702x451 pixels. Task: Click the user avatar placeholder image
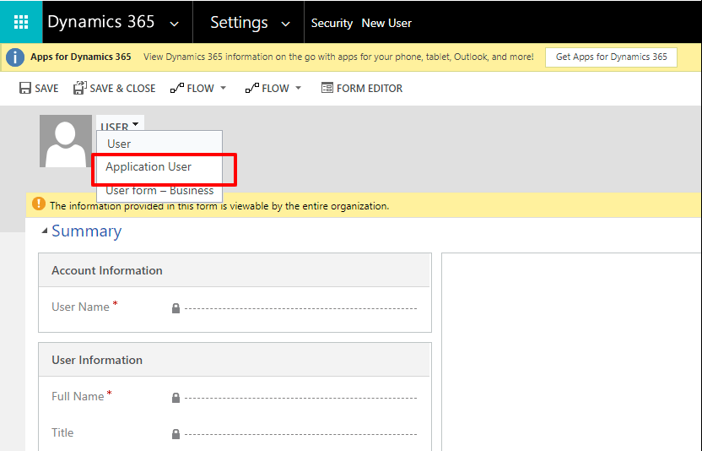pos(66,141)
